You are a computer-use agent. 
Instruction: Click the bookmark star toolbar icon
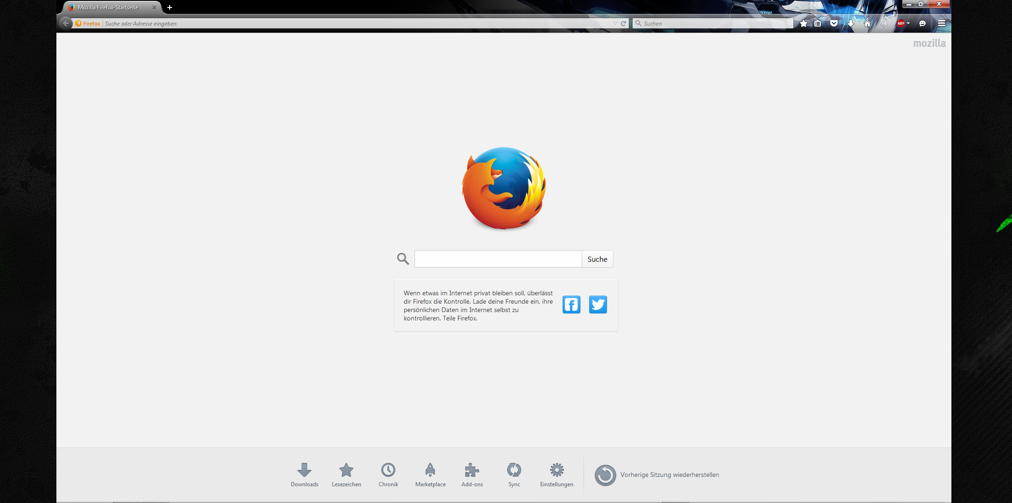803,23
